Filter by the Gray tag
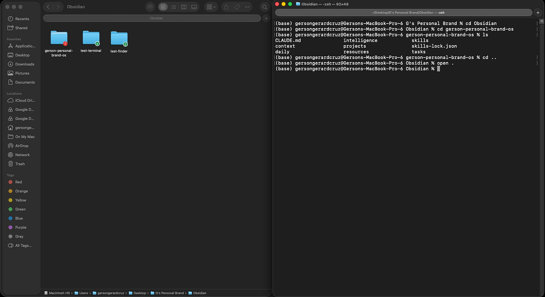 [x=16, y=236]
